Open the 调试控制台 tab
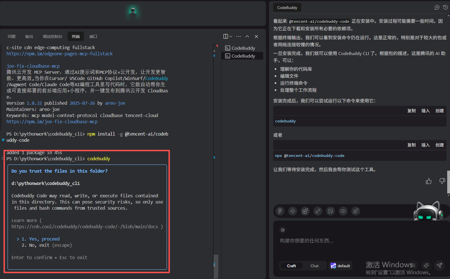The image size is (450, 279). pos(52,36)
